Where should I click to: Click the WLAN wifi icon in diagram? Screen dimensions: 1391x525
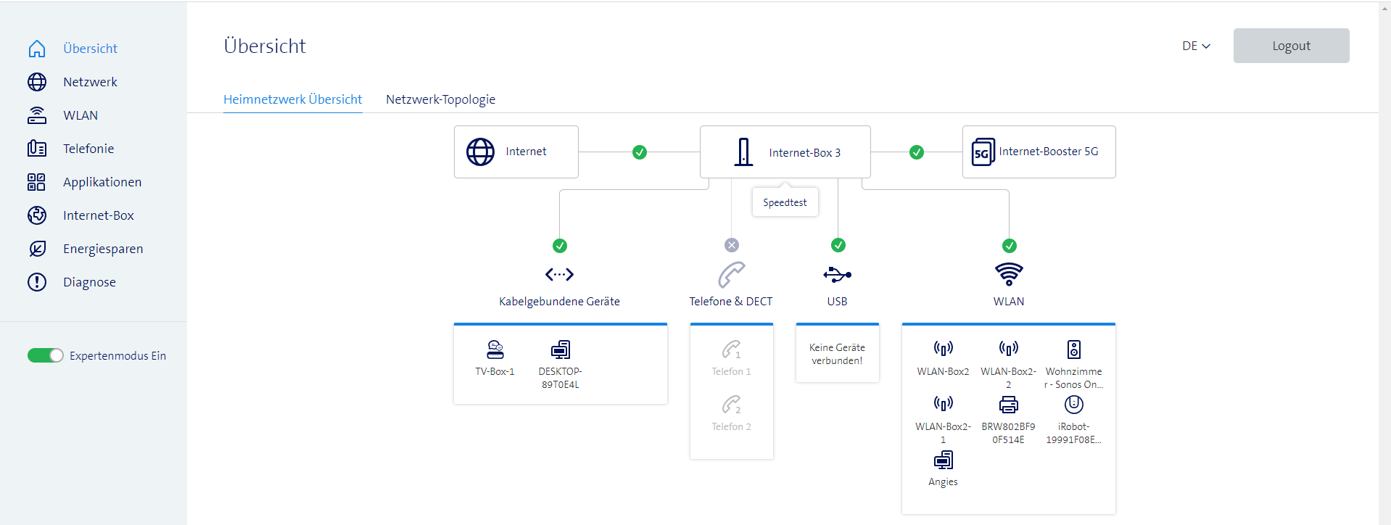pyautogui.click(x=1009, y=275)
